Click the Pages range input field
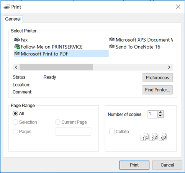This screenshot has height=173, width=185. tap(74, 132)
